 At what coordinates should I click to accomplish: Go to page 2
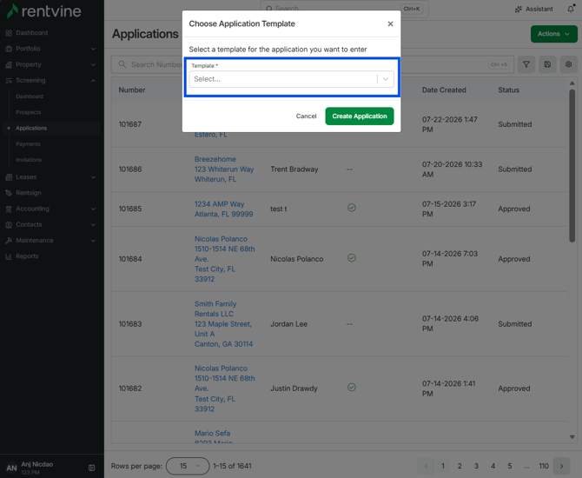[x=460, y=466]
